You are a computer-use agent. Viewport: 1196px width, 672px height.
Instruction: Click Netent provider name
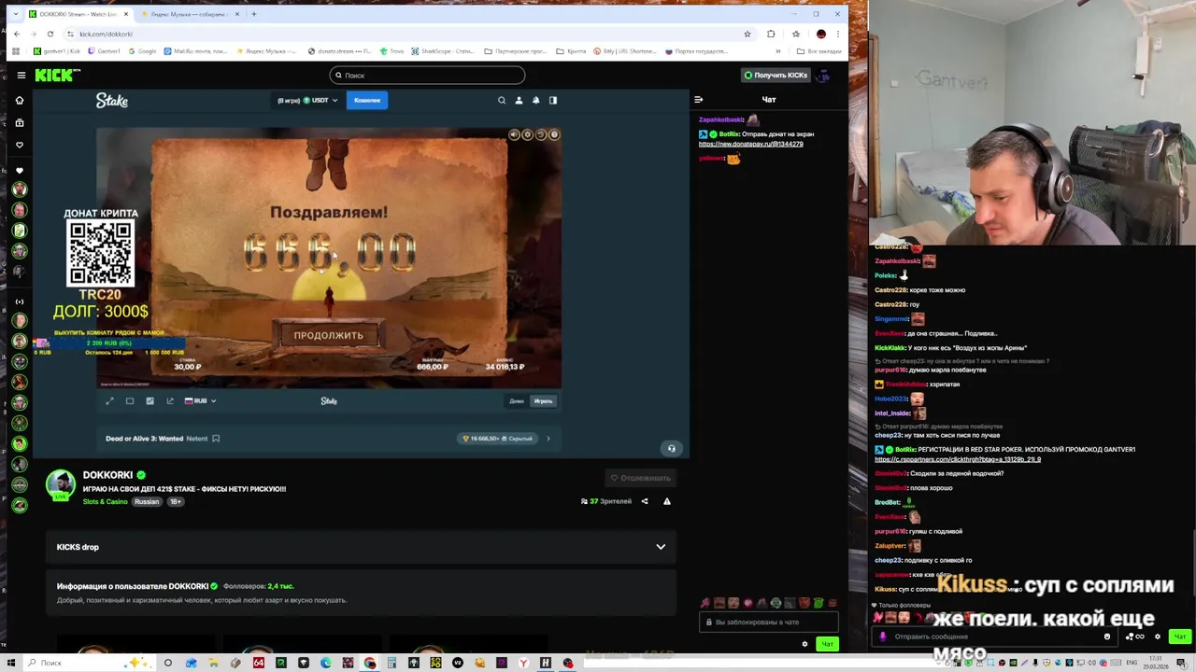(x=197, y=439)
